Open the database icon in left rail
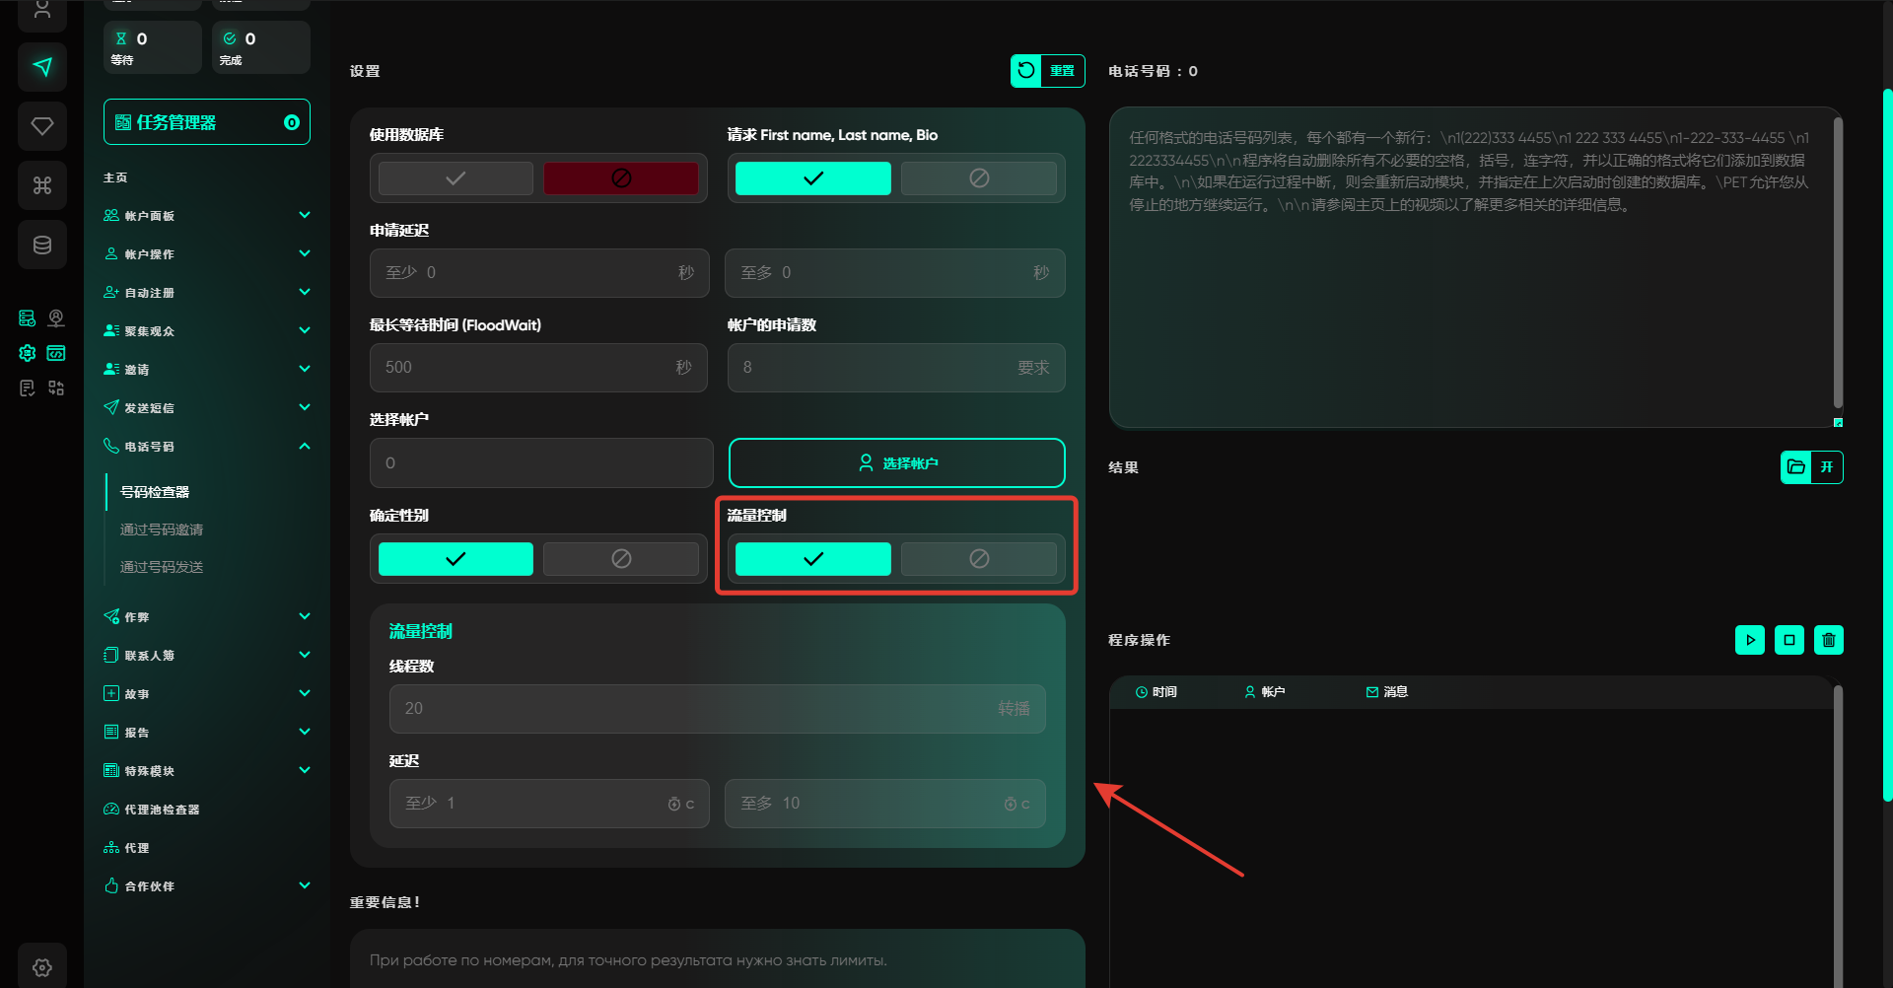This screenshot has height=988, width=1893. click(x=42, y=245)
